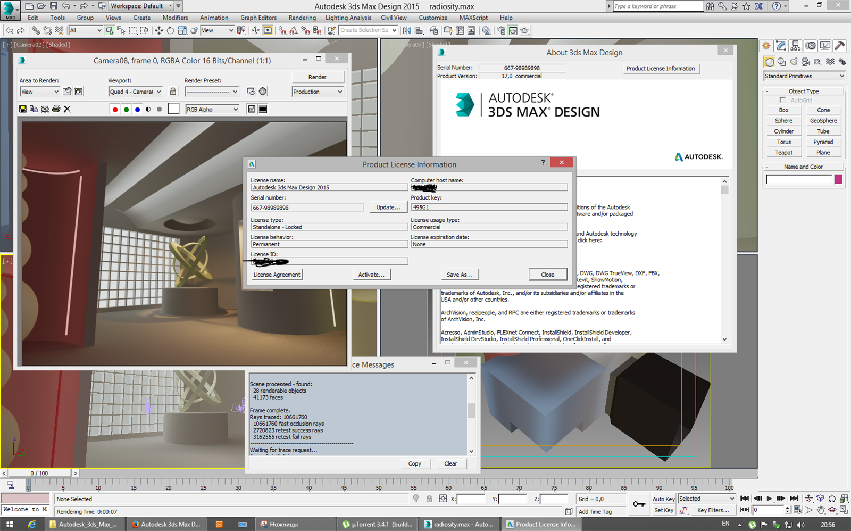Click the Mirror tool icon
851x531 pixels.
(407, 30)
